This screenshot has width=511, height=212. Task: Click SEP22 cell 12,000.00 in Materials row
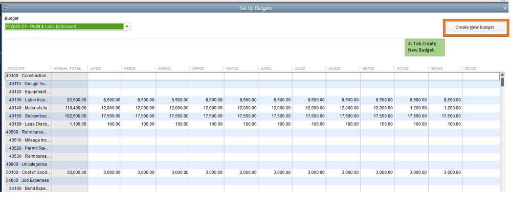click(377, 108)
